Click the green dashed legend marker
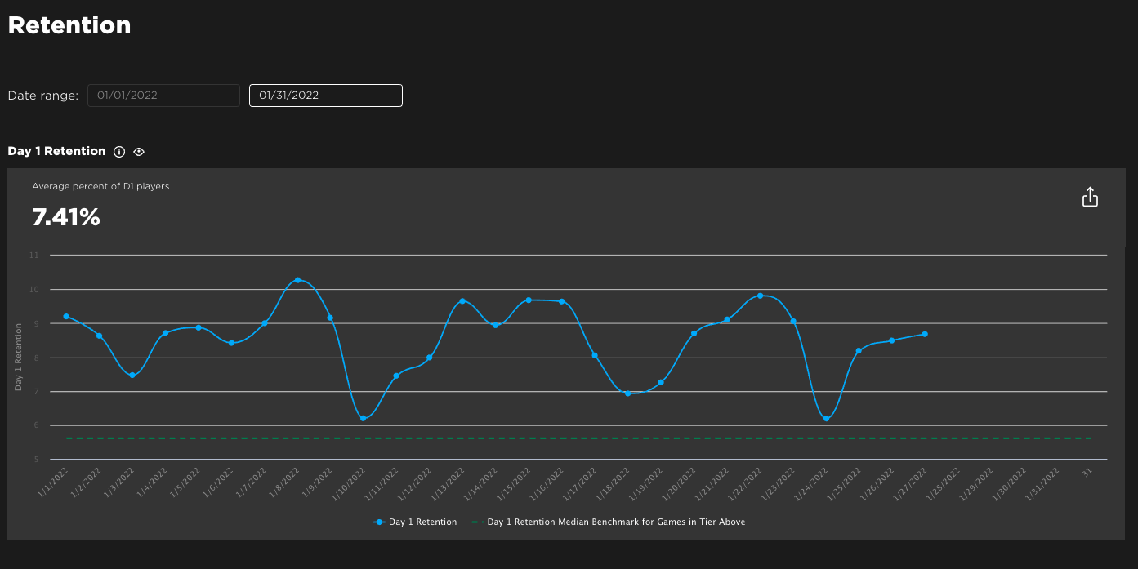The width and height of the screenshot is (1138, 569). (x=477, y=522)
